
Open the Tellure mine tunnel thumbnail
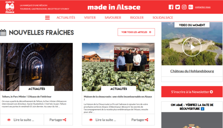36,67
